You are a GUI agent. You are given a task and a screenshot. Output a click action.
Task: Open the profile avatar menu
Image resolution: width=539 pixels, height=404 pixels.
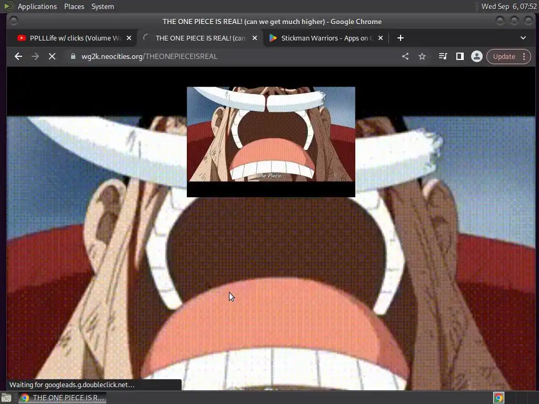477,56
